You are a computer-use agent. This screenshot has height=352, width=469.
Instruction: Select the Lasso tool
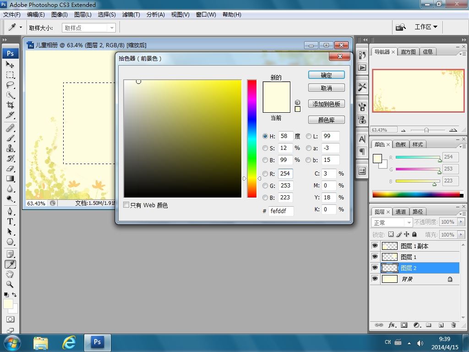(10, 85)
